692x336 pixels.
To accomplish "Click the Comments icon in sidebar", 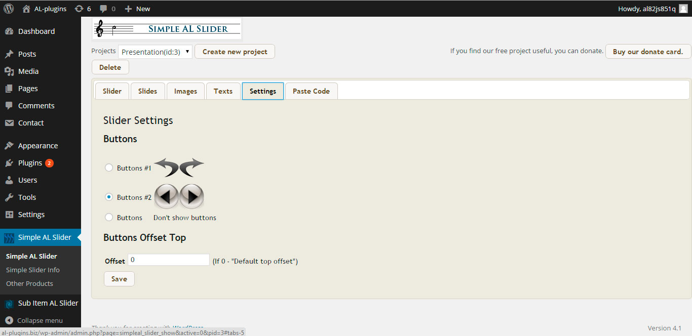I will (x=9, y=106).
